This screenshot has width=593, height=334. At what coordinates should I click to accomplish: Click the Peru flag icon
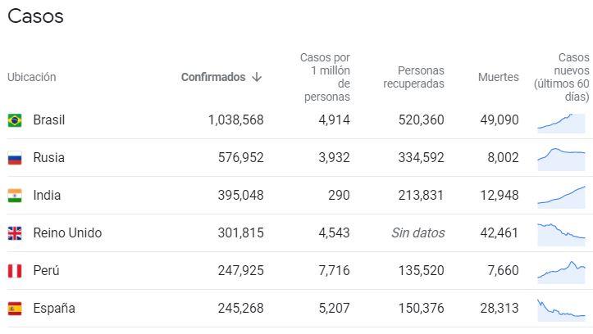(15, 271)
